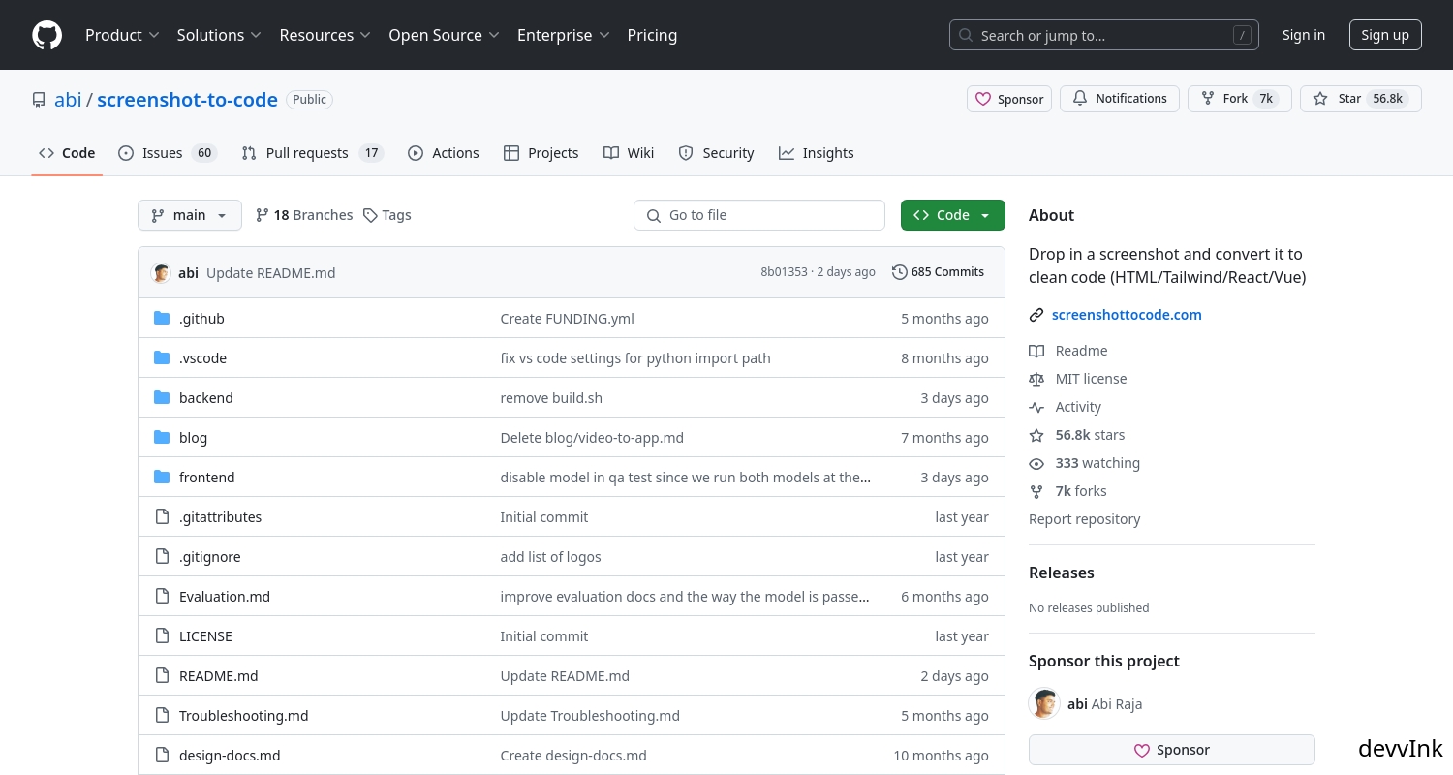Click the frontend folder icon

click(x=162, y=478)
